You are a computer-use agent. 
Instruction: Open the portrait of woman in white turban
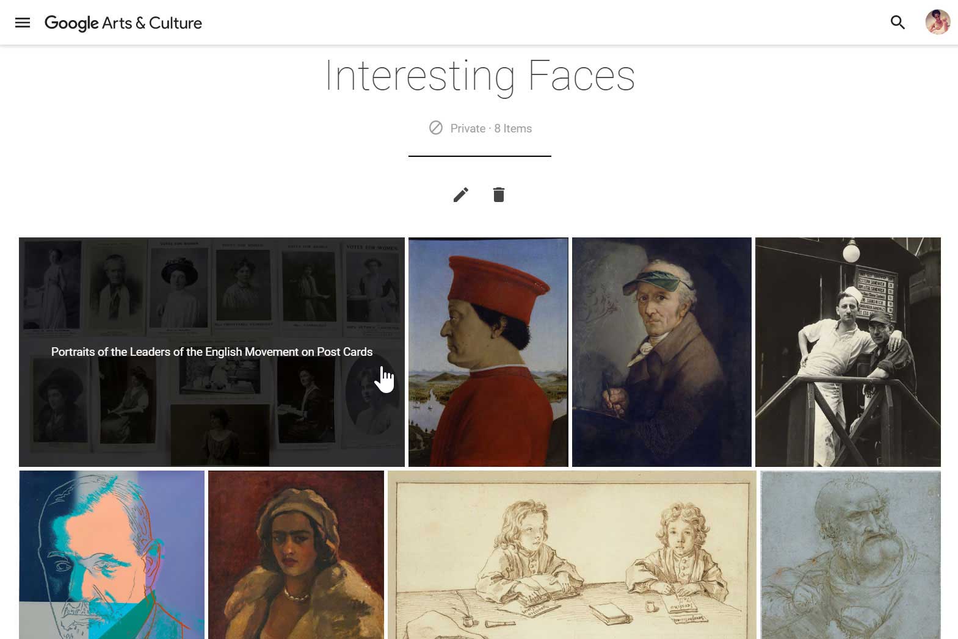click(296, 554)
